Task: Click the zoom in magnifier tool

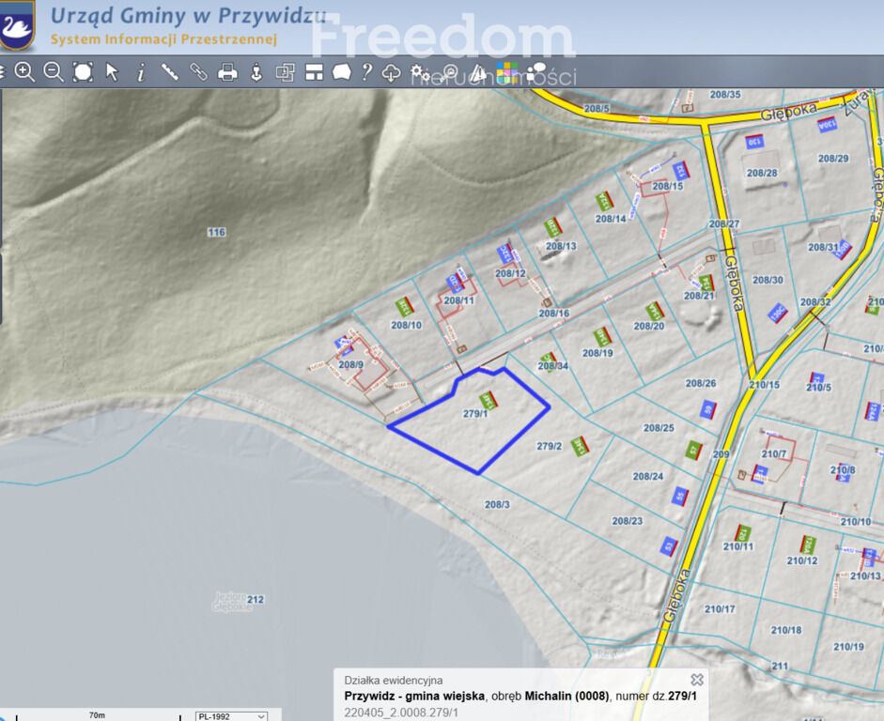Action: 24,72
